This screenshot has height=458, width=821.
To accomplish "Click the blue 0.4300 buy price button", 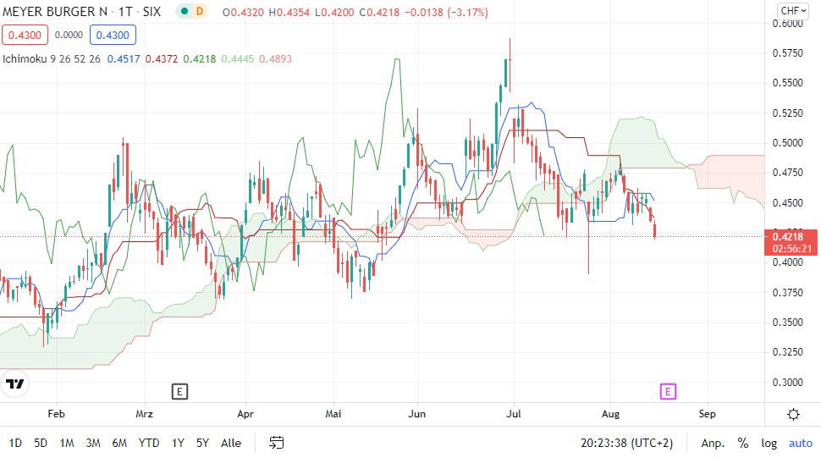I will 113,35.
